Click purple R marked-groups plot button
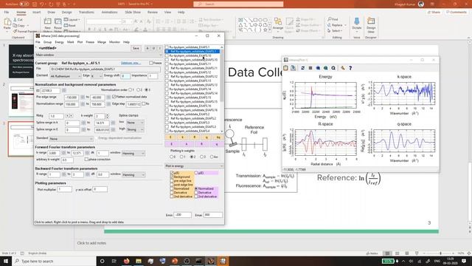 (201, 144)
